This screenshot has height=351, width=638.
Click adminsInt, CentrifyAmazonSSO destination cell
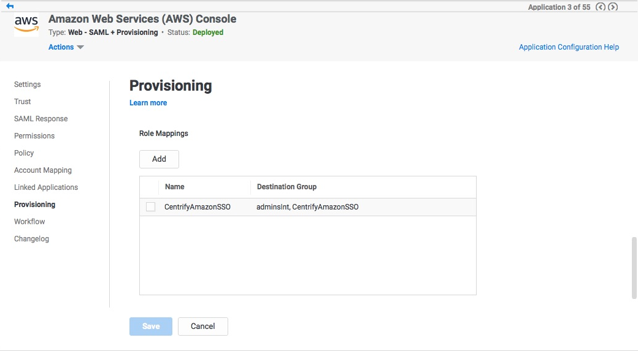point(307,207)
